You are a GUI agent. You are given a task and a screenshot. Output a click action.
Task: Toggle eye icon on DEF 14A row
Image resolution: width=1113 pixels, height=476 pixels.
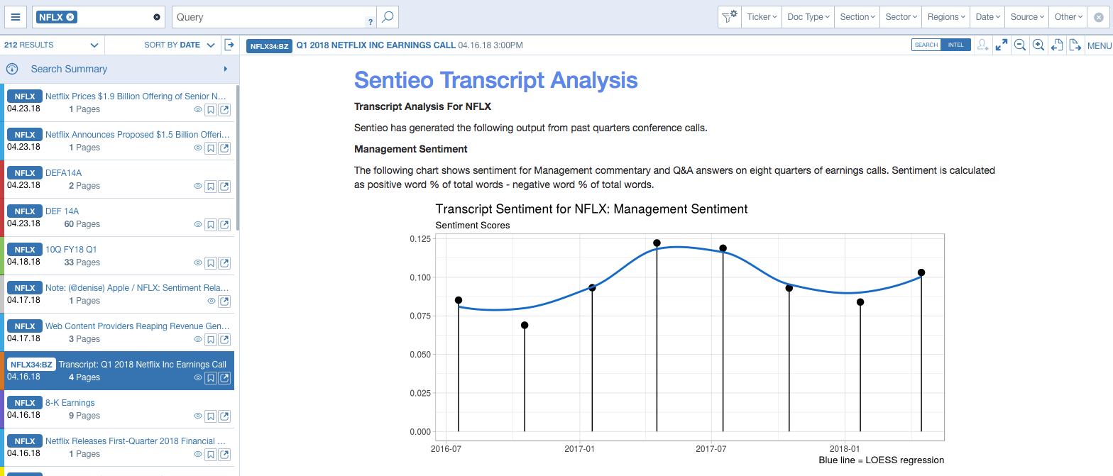(x=198, y=224)
